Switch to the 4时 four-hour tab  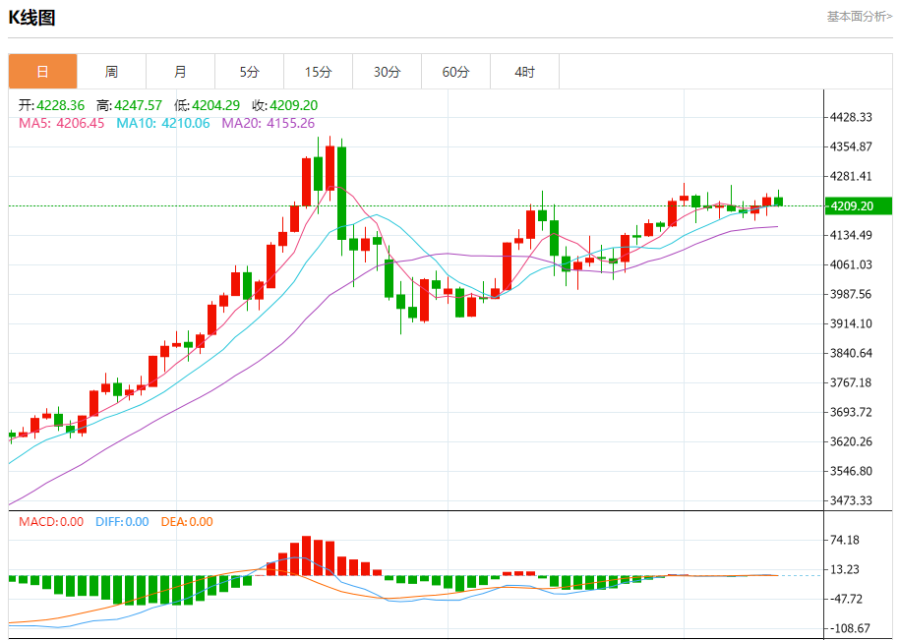[x=524, y=72]
